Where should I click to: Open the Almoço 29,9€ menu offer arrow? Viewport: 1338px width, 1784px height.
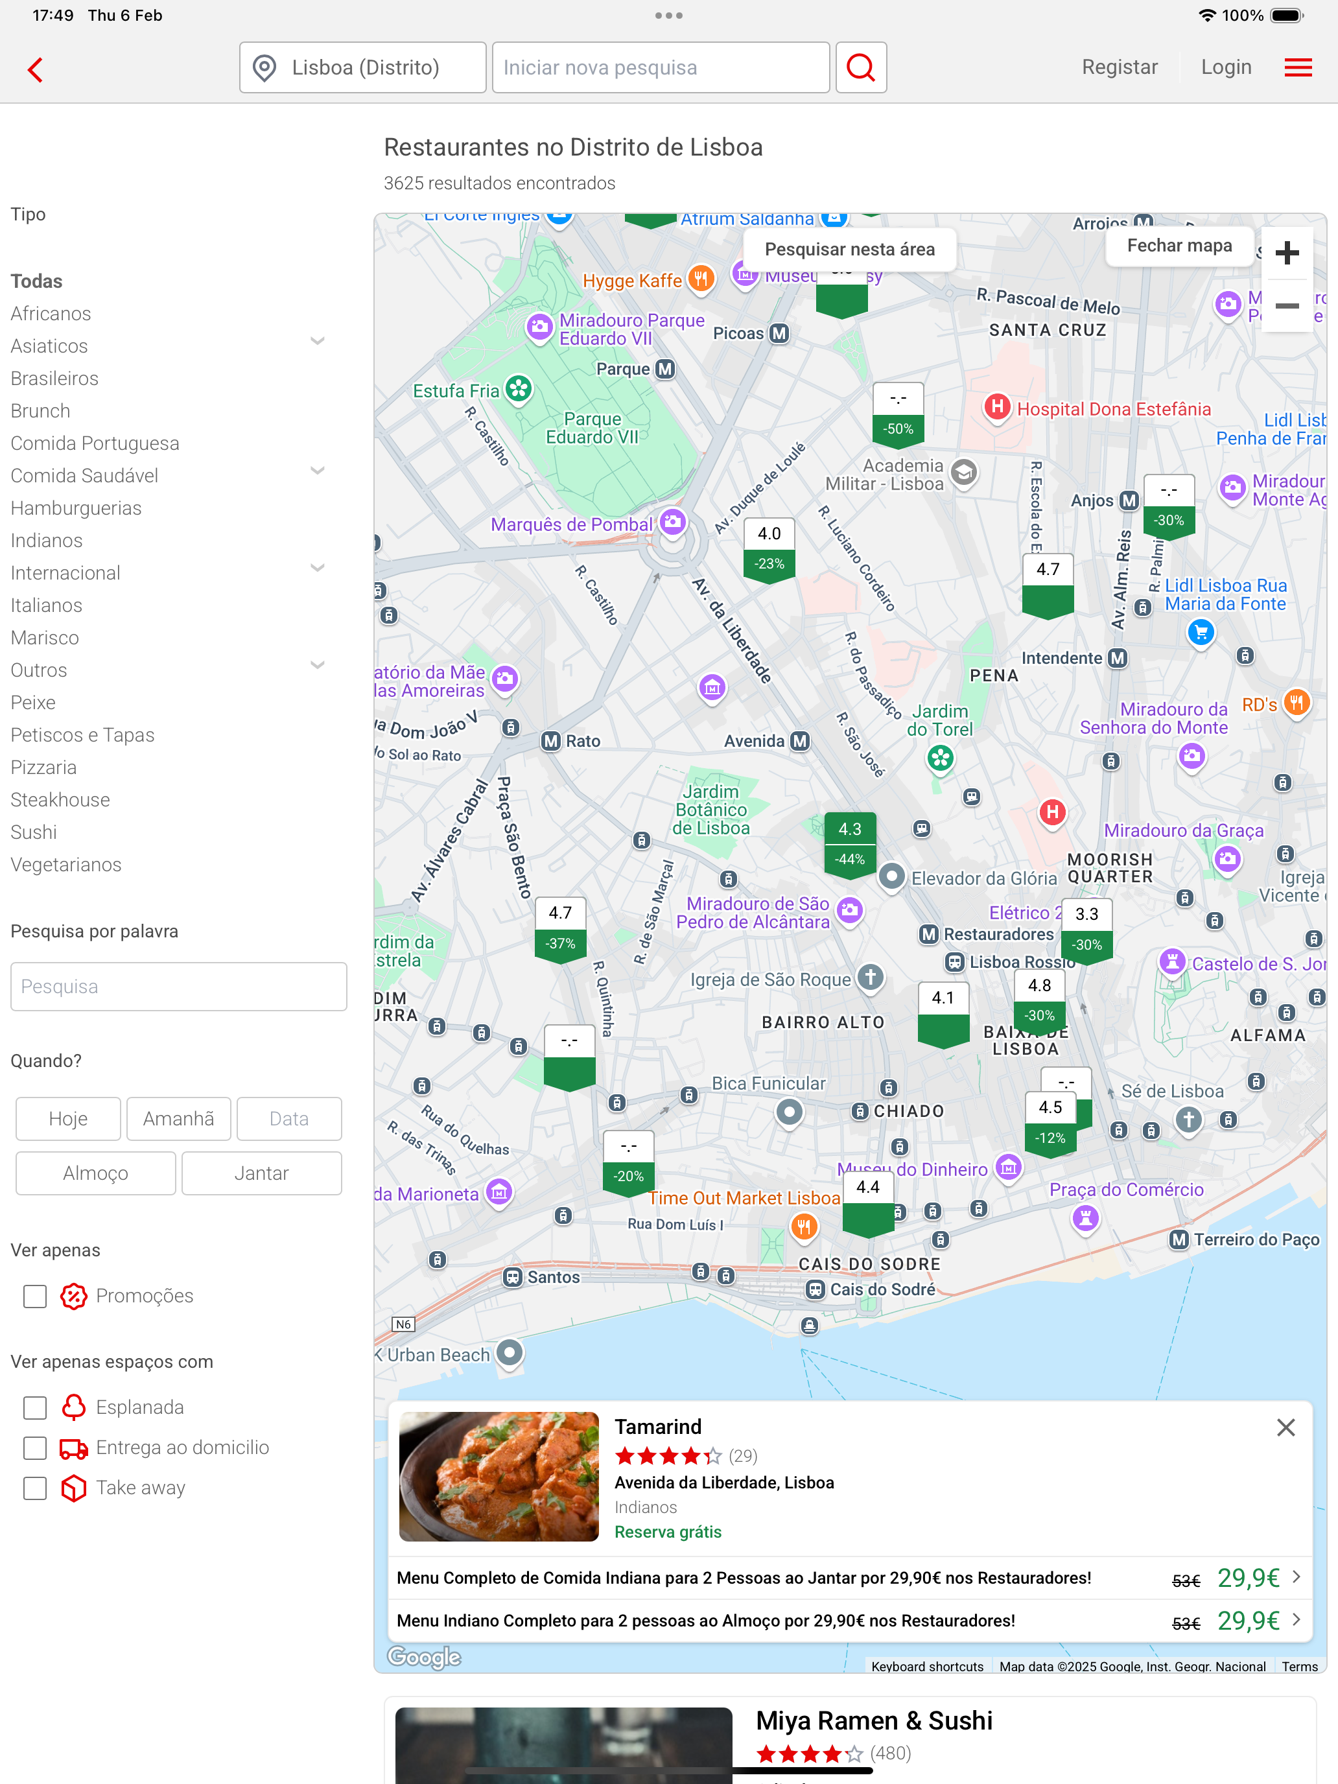click(x=1296, y=1619)
